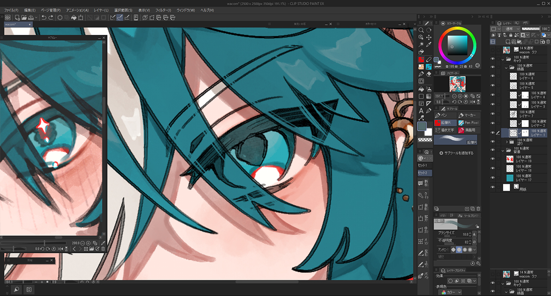Toggle visibility of 用紙 paper layer
Viewport: 551px width, 296px height.
click(493, 187)
